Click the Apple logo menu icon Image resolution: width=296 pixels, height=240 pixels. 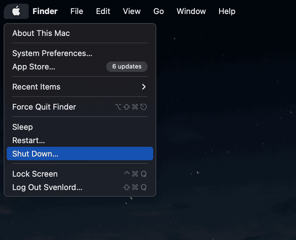coord(16,11)
